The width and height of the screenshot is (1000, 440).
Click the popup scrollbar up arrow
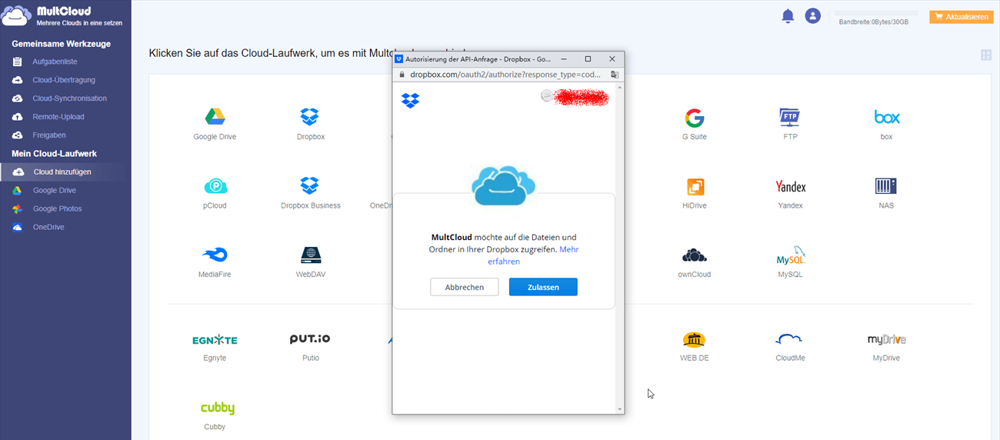tap(620, 88)
